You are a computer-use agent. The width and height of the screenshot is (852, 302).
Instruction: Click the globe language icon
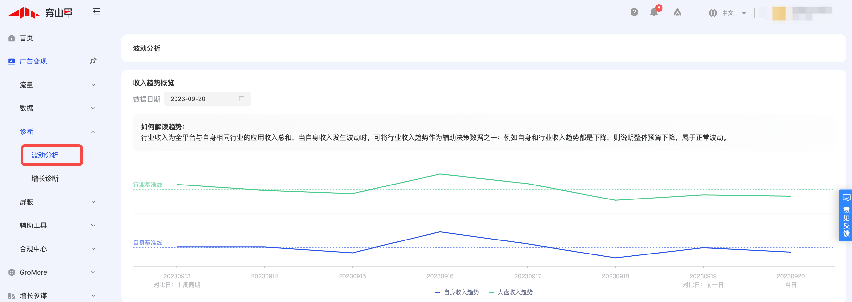tap(713, 13)
